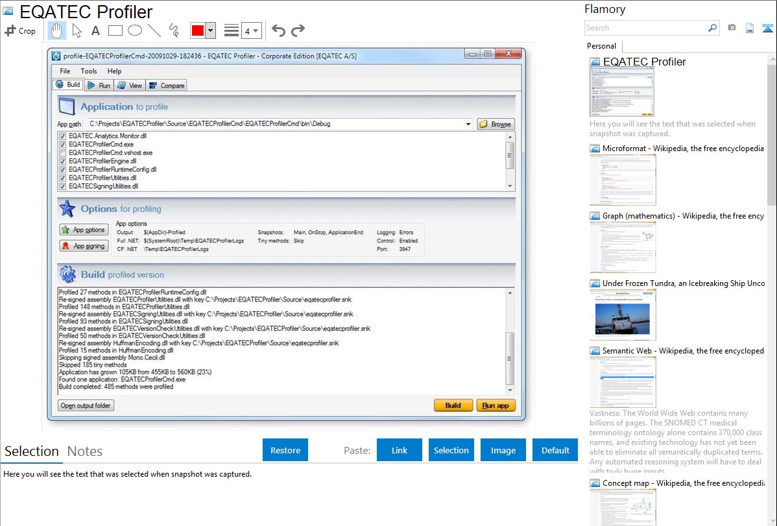Activate the hand pan tool
Viewport: 777px width, 526px height.
[x=56, y=30]
